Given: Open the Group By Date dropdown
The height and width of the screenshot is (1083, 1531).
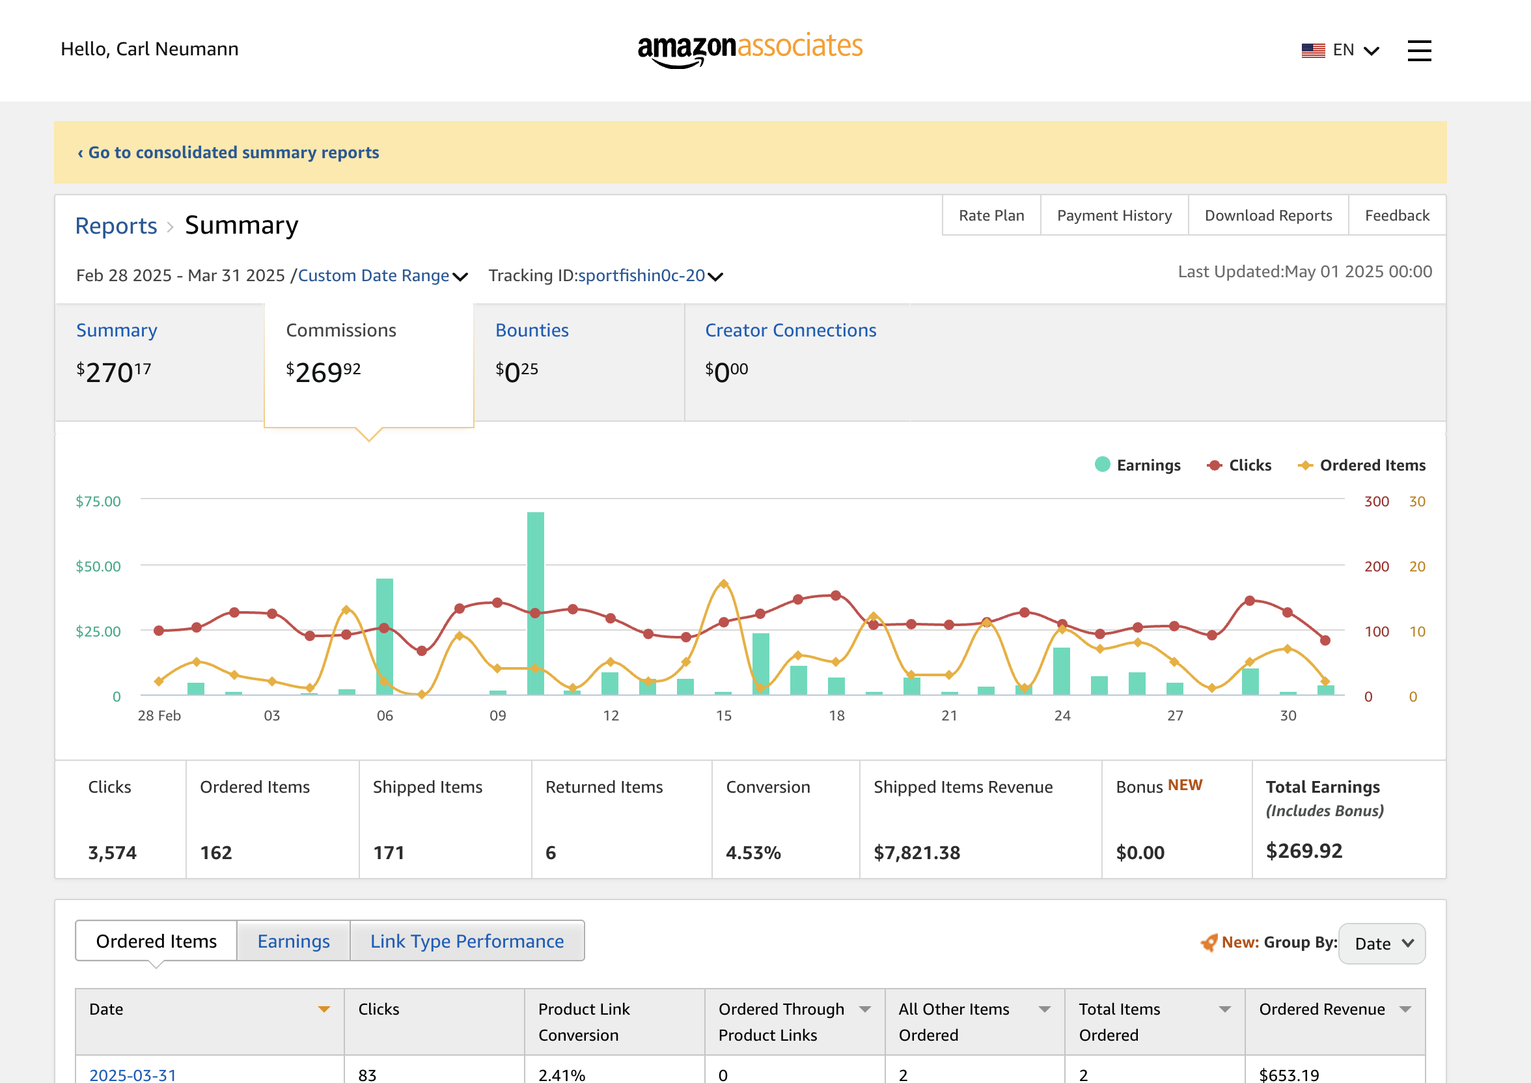Looking at the screenshot, I should (1382, 943).
